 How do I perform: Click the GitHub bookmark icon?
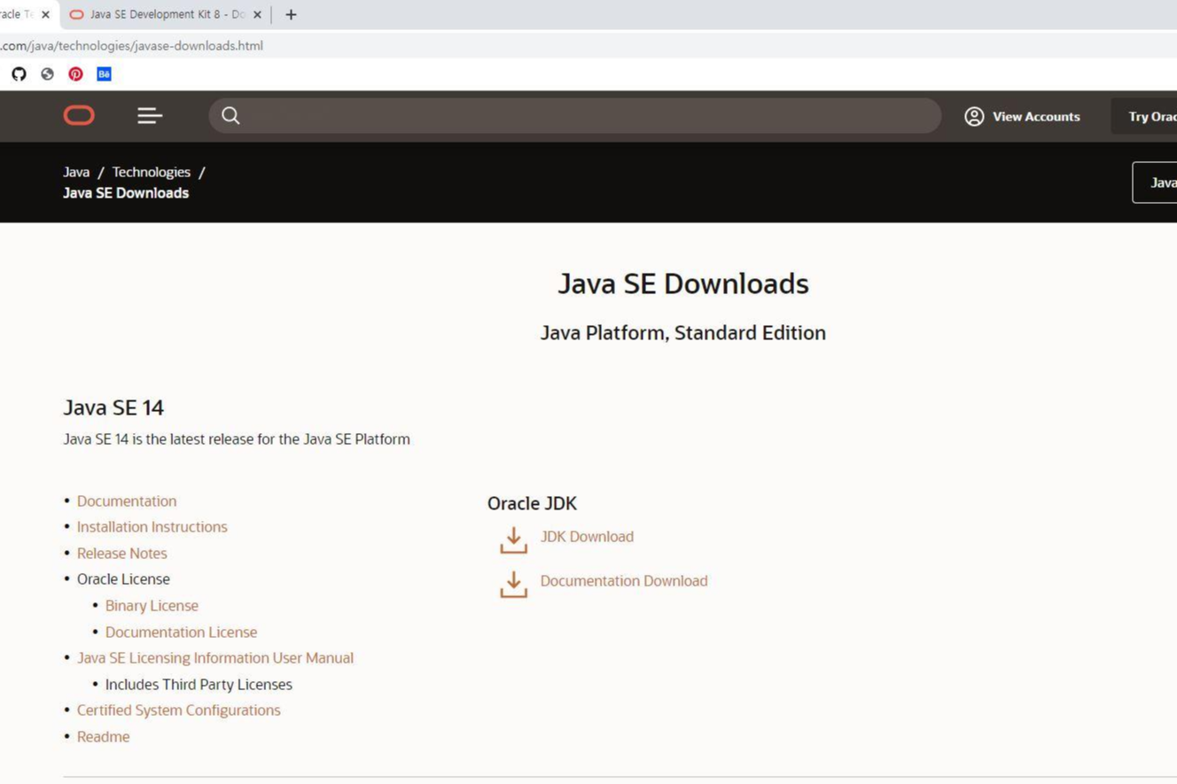pos(19,74)
